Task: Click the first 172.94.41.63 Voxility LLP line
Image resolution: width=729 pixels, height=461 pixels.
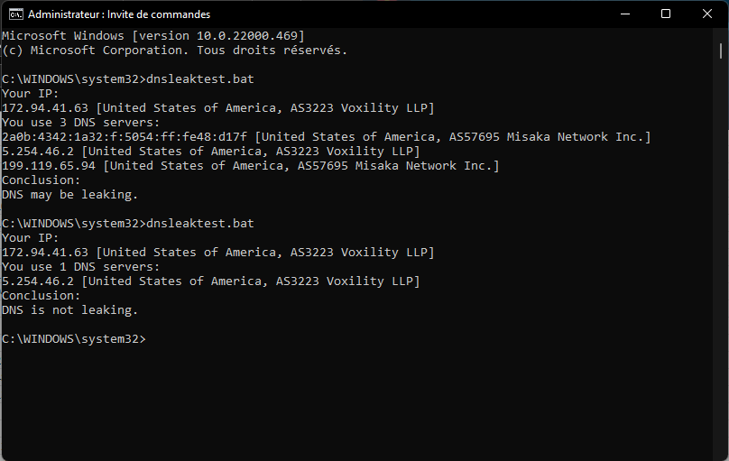Action: pos(218,108)
